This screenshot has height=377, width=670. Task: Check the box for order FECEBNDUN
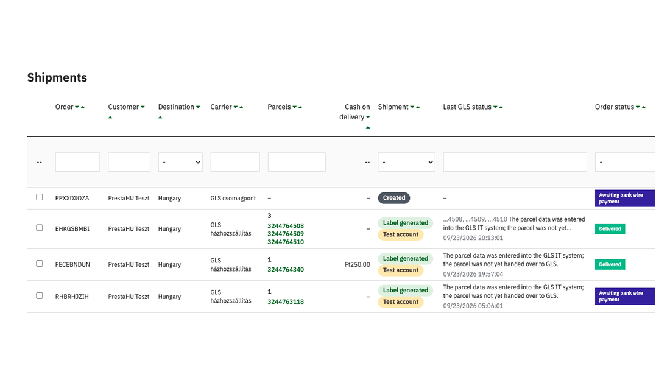click(x=40, y=264)
